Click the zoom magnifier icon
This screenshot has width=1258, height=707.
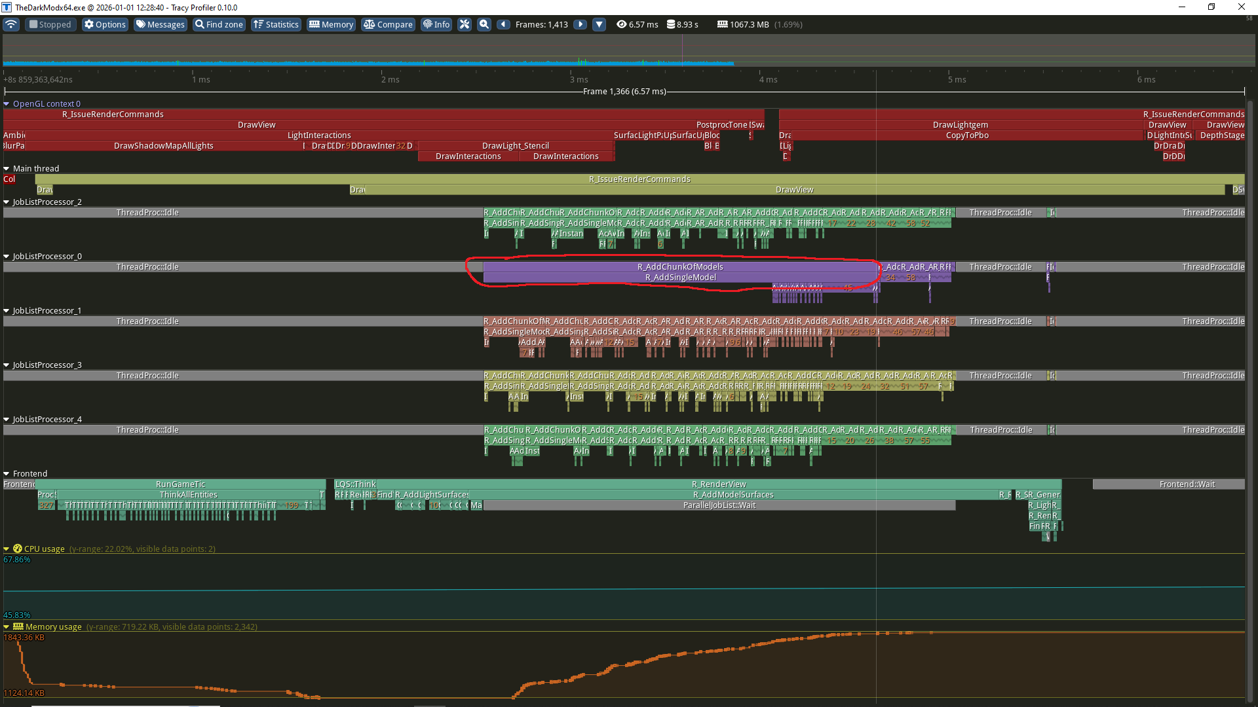(484, 24)
